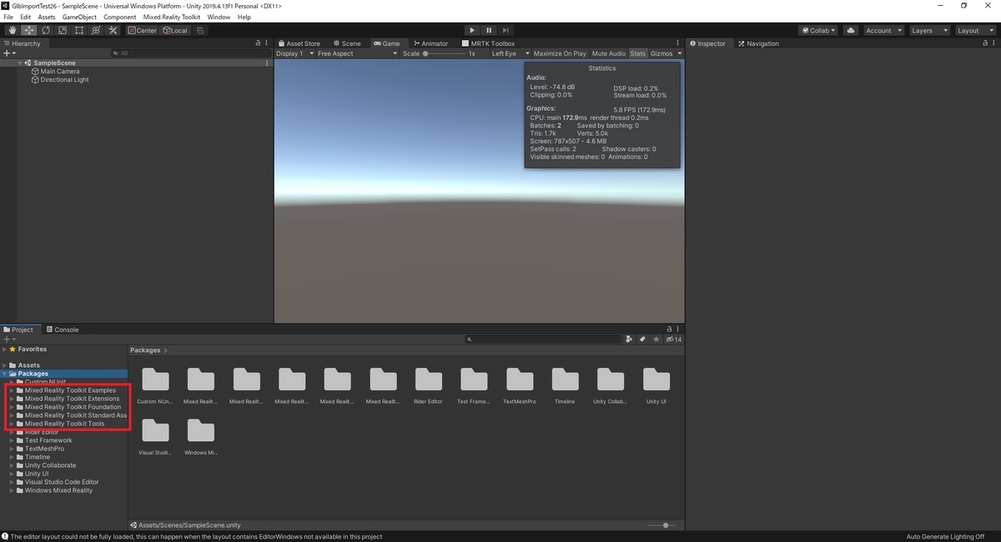Open the Mixed Reality Toolkit menu
Viewport: 1001px width, 542px height.
tap(172, 16)
